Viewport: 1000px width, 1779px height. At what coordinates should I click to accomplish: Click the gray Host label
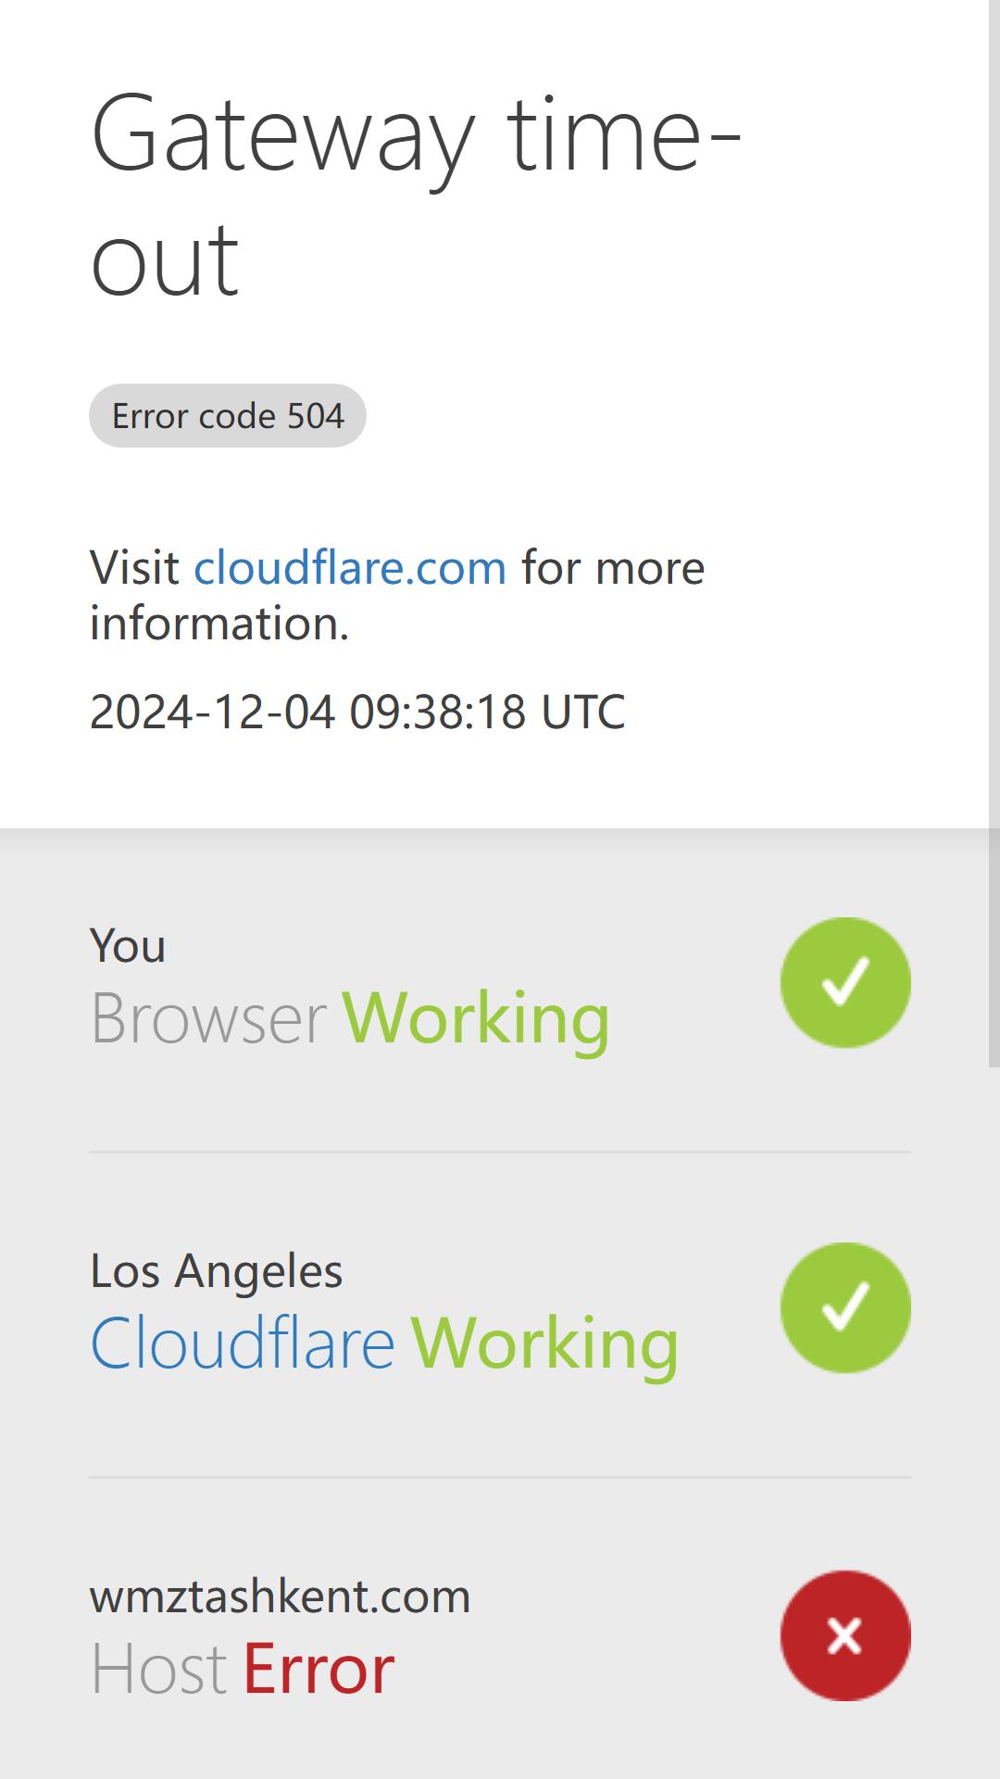(x=158, y=1670)
